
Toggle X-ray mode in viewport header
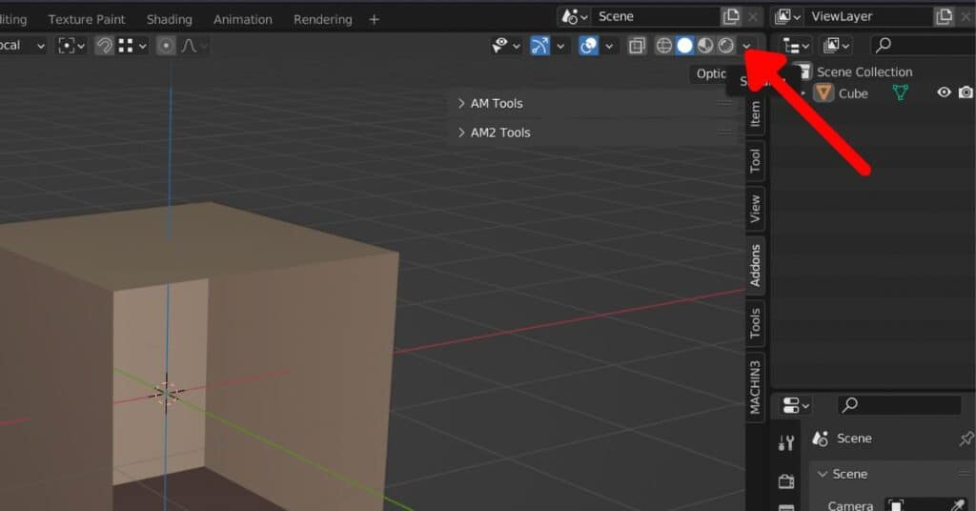click(x=637, y=46)
